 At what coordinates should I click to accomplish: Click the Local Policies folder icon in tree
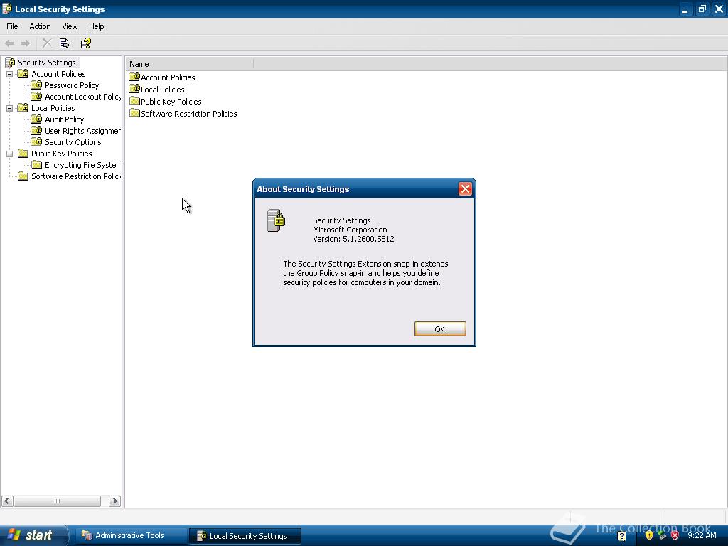click(23, 108)
